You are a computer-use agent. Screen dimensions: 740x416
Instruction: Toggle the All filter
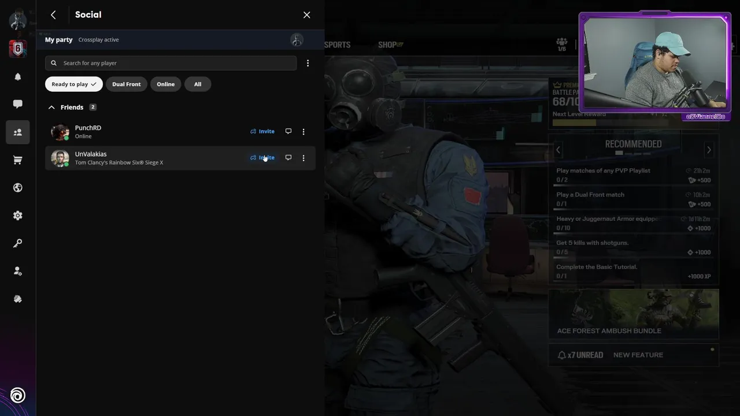click(198, 84)
